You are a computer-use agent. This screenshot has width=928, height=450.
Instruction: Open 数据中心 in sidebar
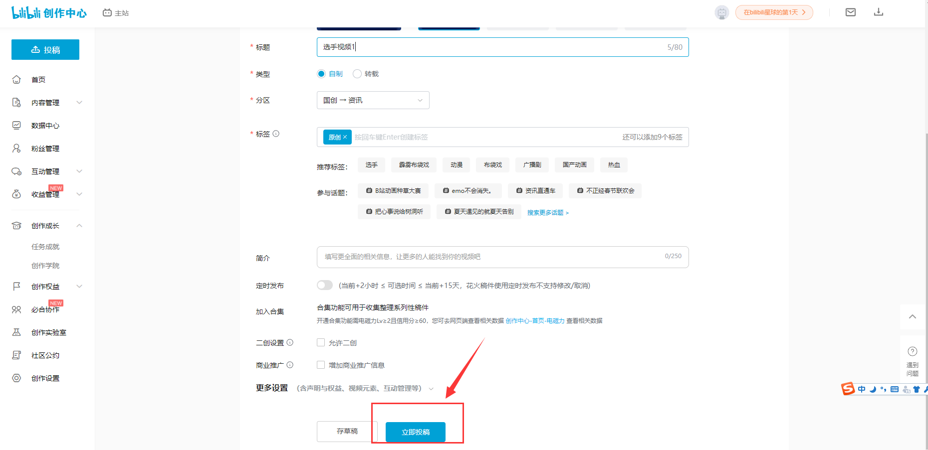click(x=45, y=126)
